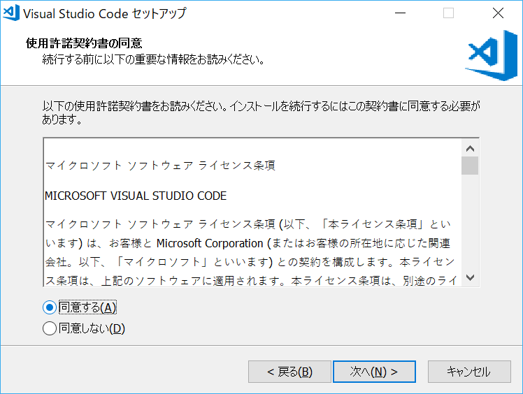Click the Visual Studio Code セットアップ title text

(105, 14)
